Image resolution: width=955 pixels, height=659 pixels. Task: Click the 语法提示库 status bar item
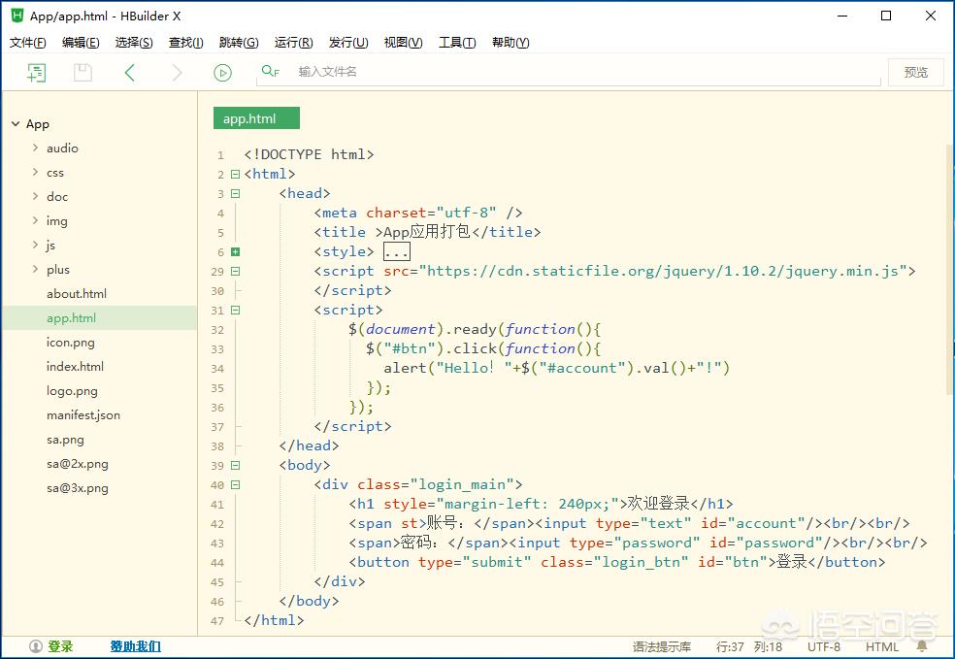tap(662, 646)
